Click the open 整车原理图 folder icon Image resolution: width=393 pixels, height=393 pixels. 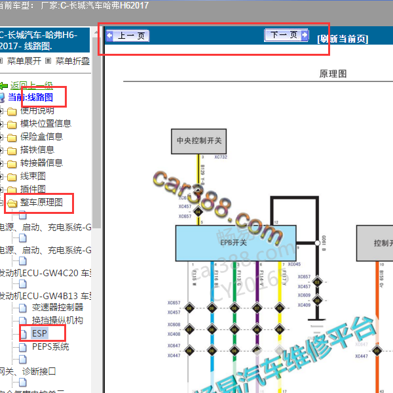tap(12, 203)
